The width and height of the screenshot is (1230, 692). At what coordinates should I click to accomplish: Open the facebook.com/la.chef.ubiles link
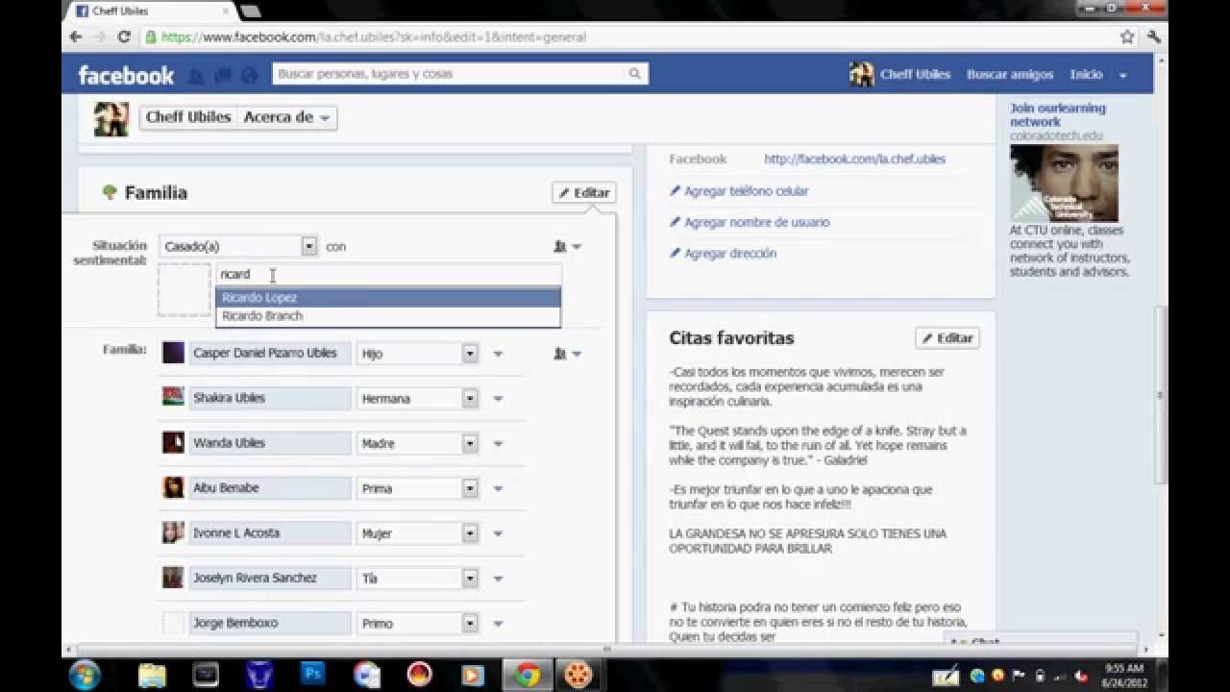click(854, 160)
